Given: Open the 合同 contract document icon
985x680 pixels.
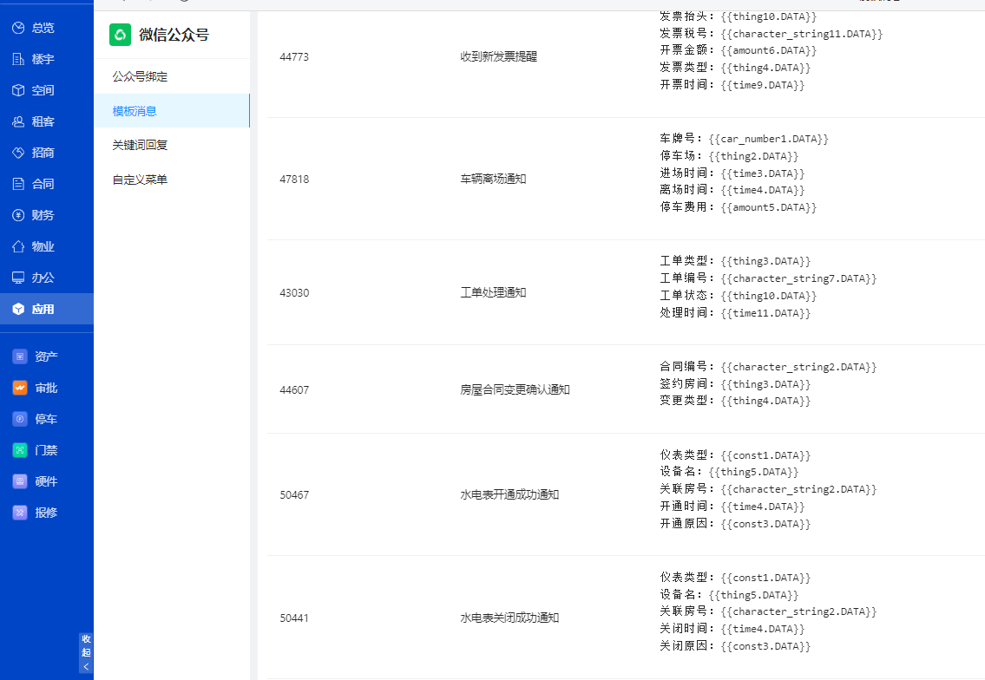Looking at the screenshot, I should tap(18, 184).
